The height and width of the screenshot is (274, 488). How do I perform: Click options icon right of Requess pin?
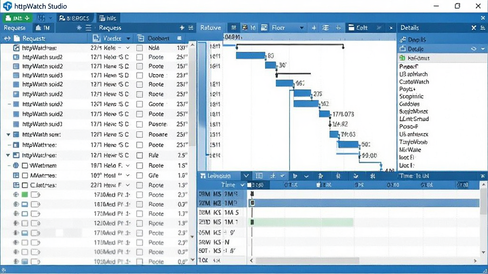point(191,28)
